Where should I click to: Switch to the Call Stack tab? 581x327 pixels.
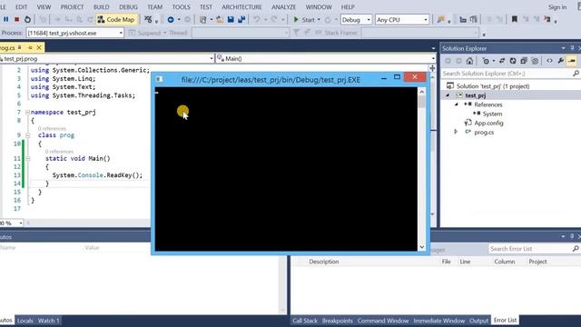point(305,321)
